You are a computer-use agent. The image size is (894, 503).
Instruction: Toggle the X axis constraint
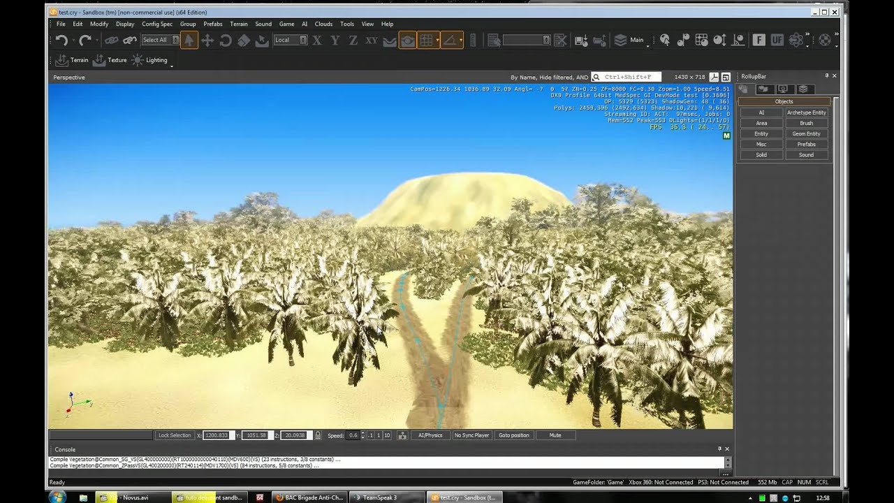tap(317, 41)
